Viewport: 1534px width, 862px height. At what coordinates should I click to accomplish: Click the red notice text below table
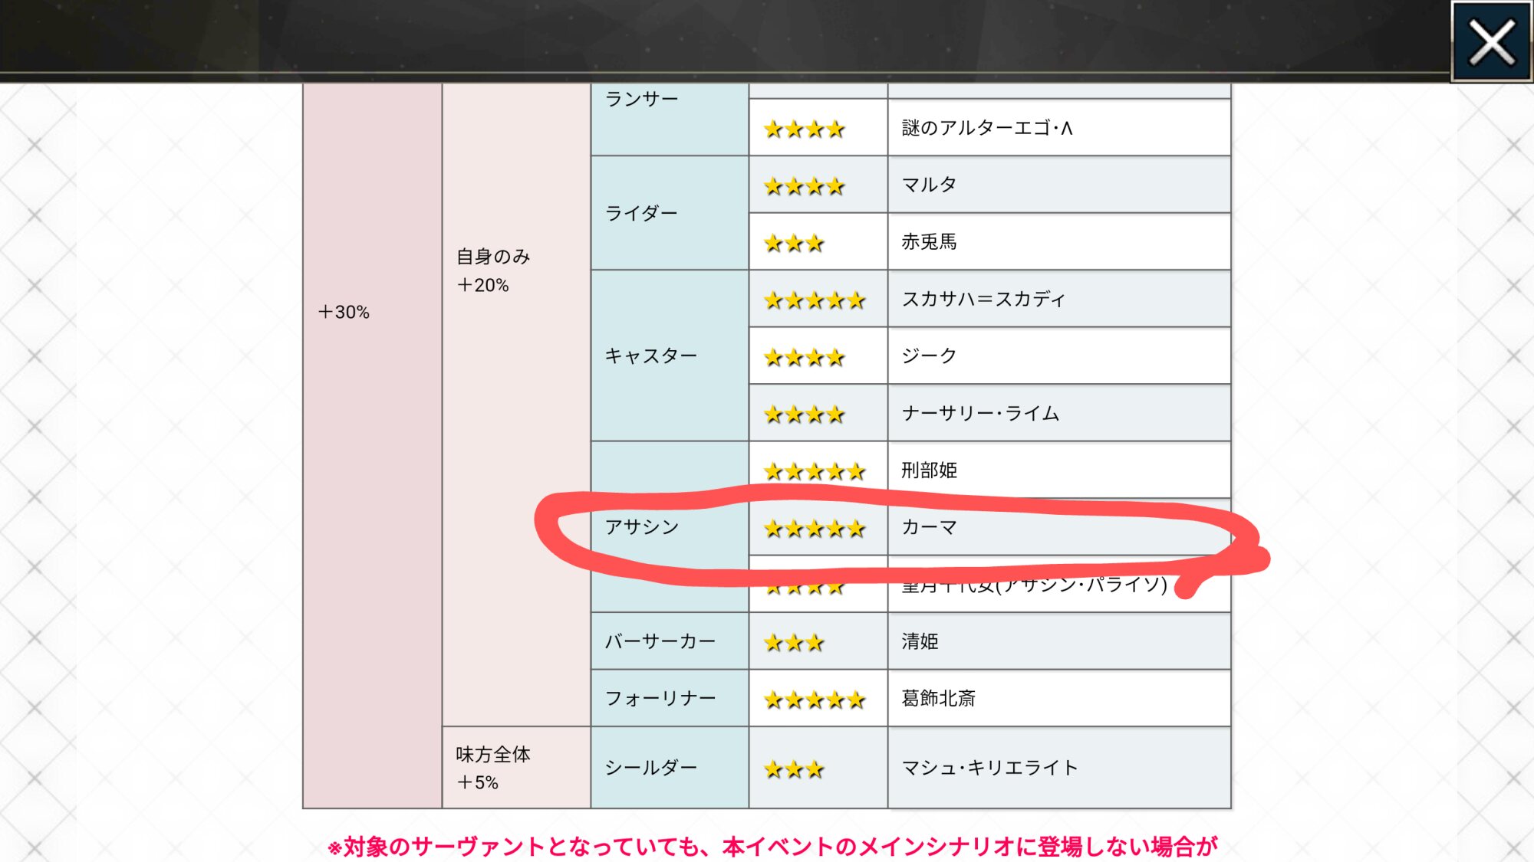(x=772, y=847)
